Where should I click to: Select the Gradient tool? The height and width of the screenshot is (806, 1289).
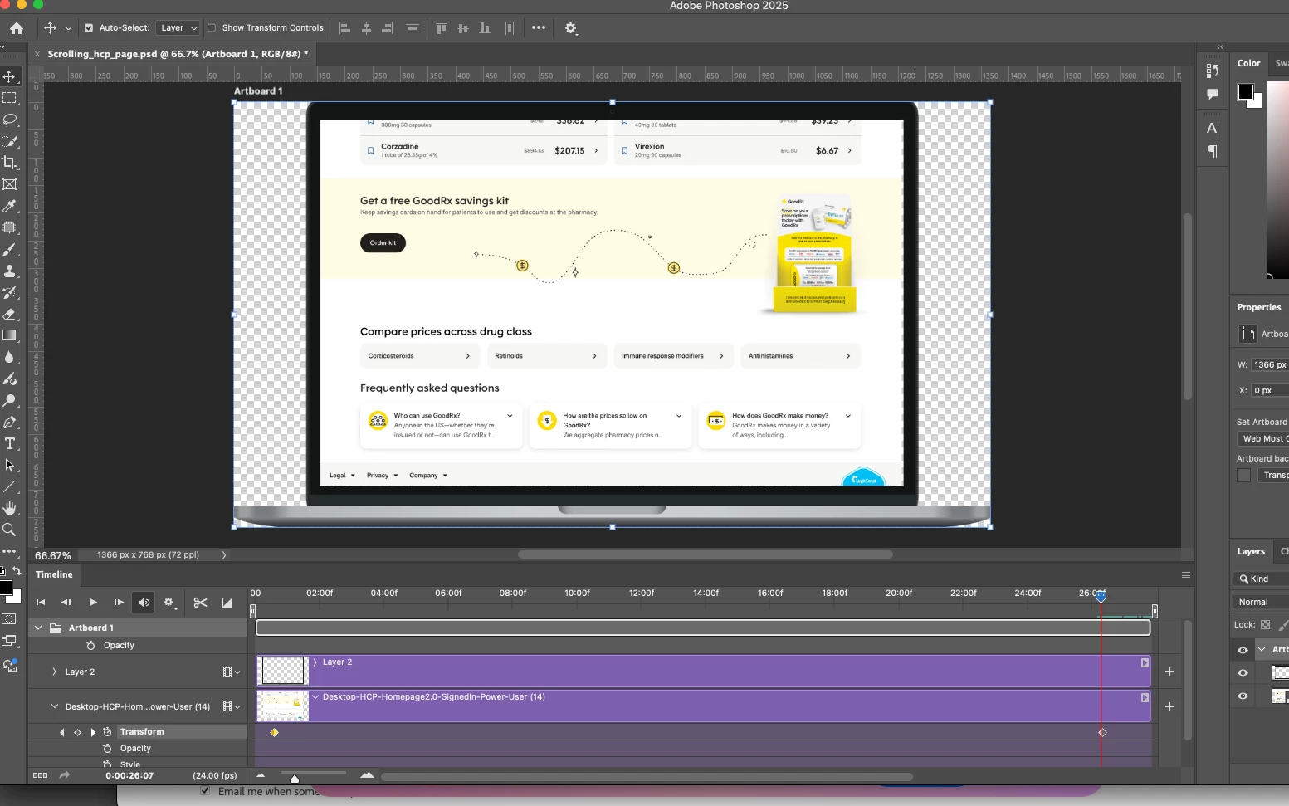(x=10, y=335)
